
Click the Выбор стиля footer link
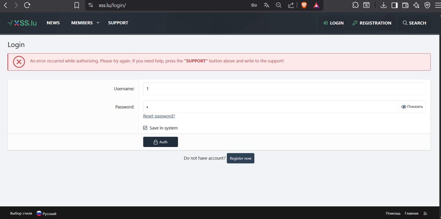pos(21,213)
